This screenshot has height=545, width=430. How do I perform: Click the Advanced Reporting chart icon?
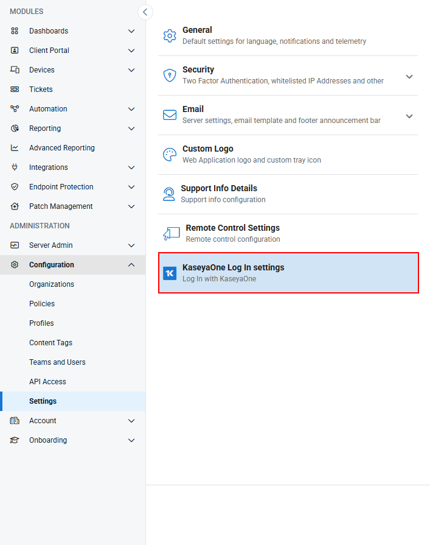tap(15, 148)
